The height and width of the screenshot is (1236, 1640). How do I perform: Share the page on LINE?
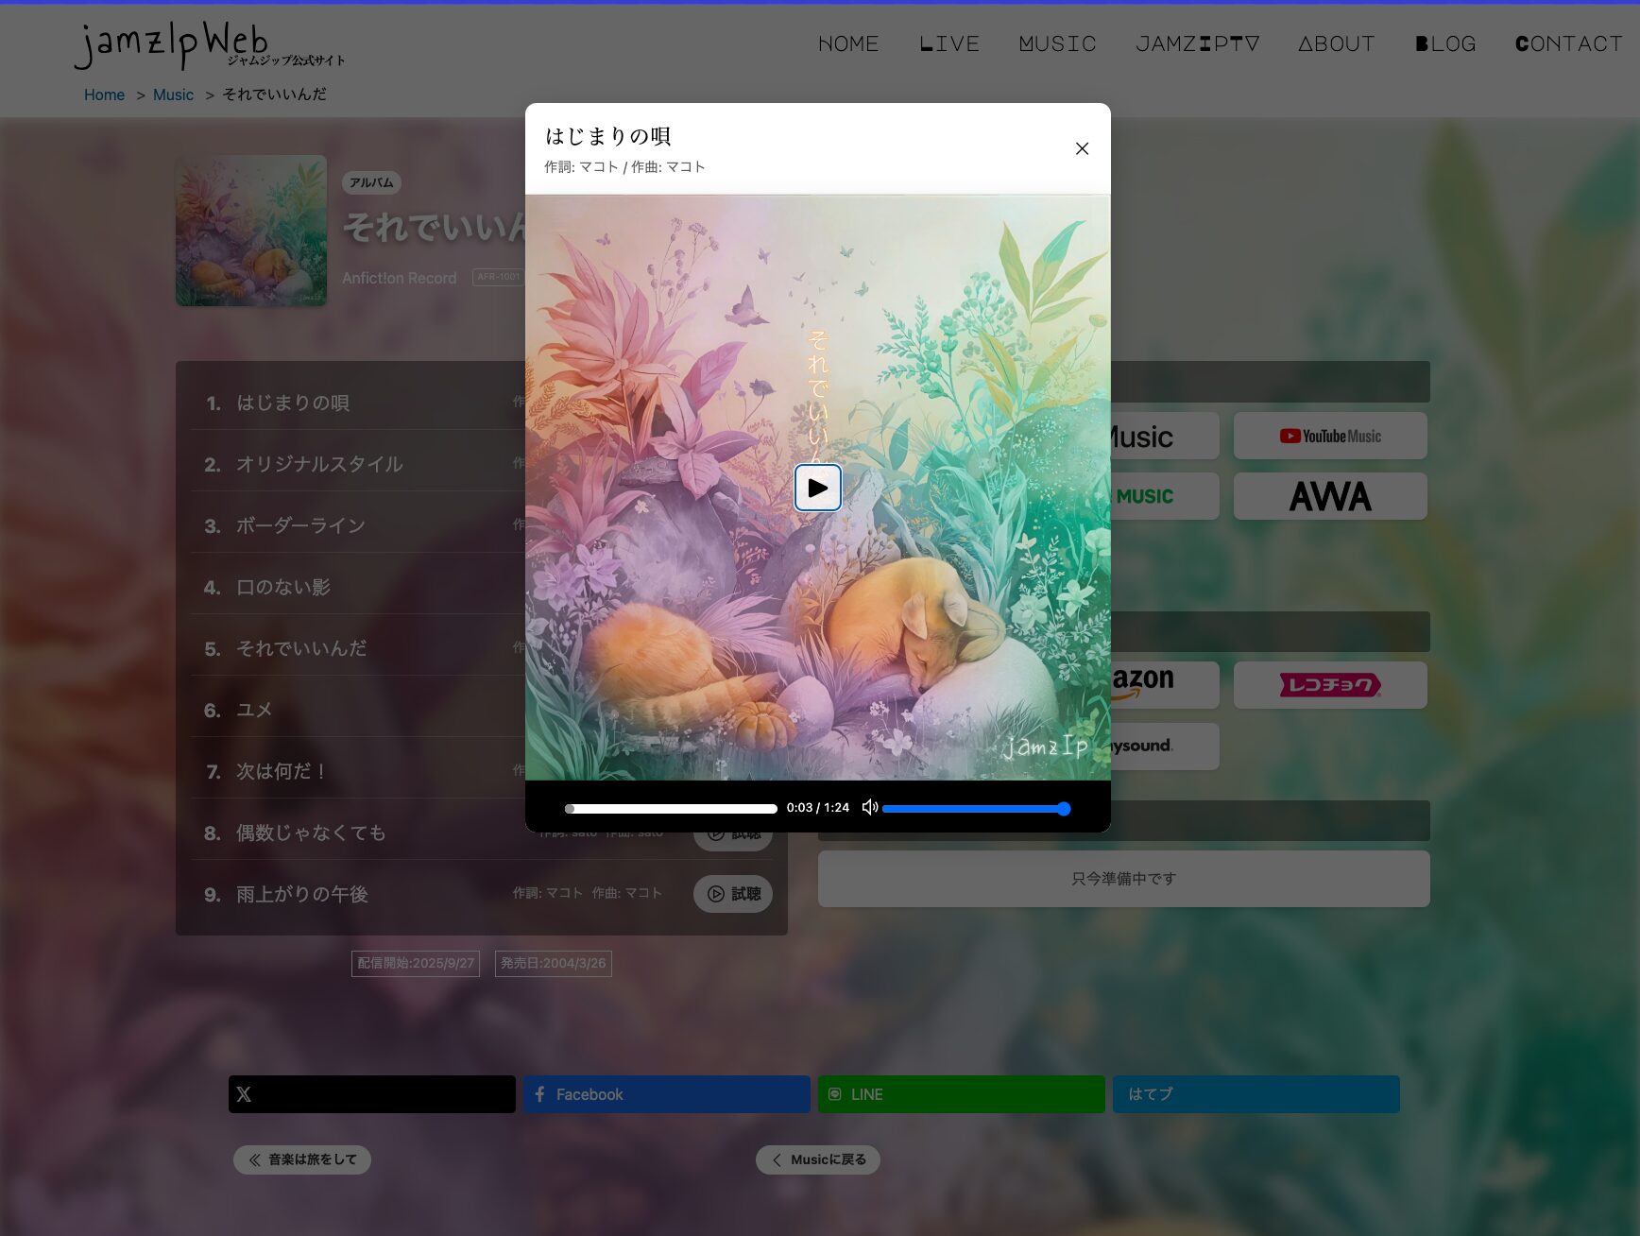click(961, 1094)
